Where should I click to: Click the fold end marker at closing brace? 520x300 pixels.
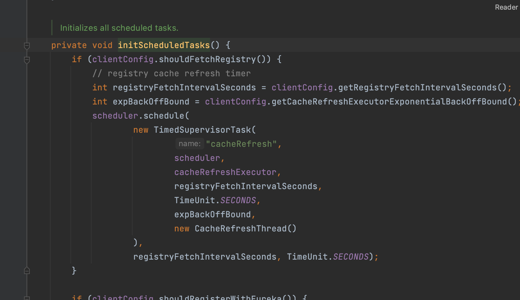27,271
